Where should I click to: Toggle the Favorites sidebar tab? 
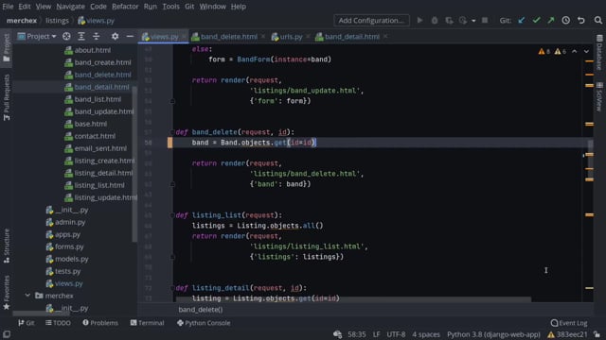click(x=7, y=293)
